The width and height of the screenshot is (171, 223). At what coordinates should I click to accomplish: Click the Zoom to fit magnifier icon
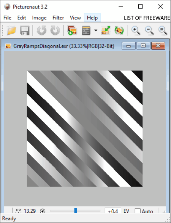[x=163, y=30]
